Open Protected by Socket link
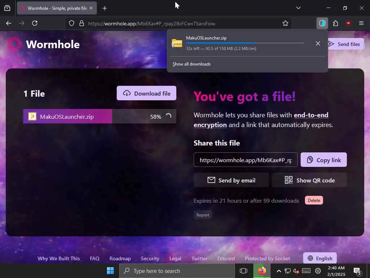Image resolution: width=370 pixels, height=278 pixels. 267,258
